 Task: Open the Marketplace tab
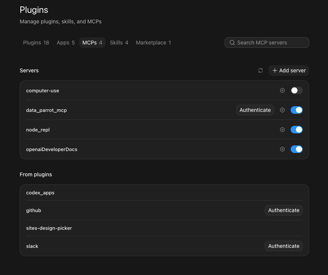(153, 43)
